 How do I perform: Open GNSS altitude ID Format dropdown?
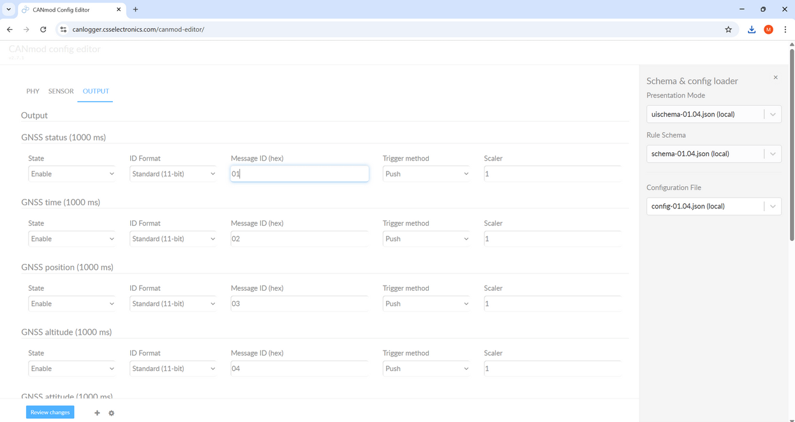point(173,368)
